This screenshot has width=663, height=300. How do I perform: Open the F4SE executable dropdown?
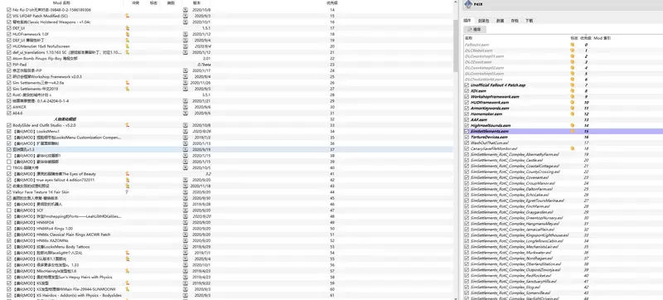563,5
